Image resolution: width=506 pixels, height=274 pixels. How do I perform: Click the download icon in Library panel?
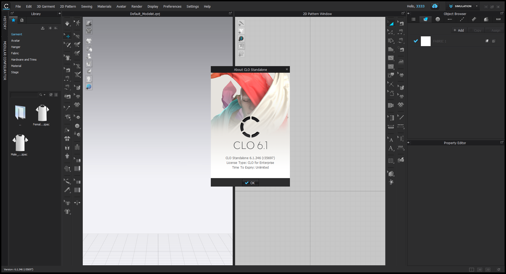[43, 28]
